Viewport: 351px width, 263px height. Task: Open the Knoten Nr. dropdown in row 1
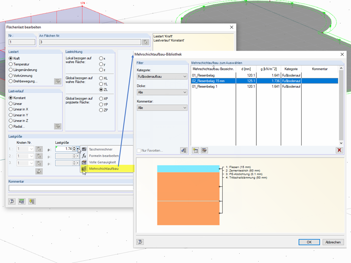coord(31,149)
